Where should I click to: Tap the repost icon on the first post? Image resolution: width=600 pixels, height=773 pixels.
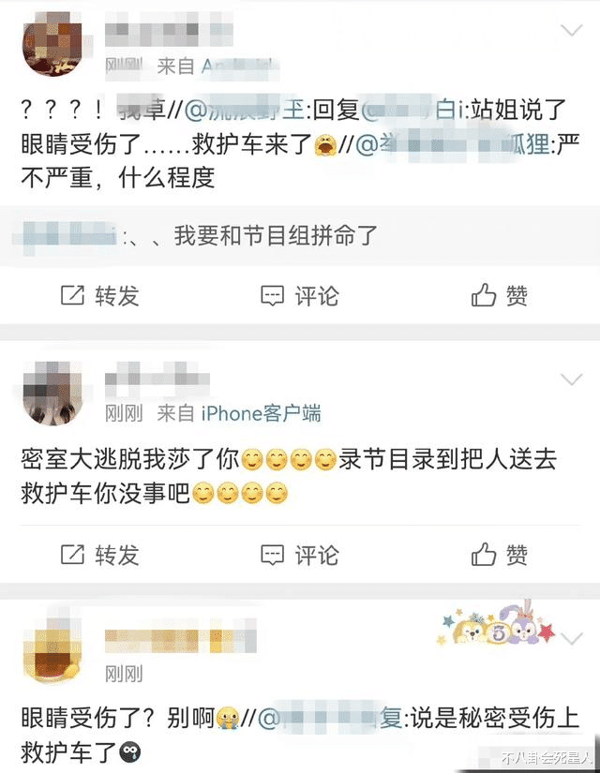point(72,295)
